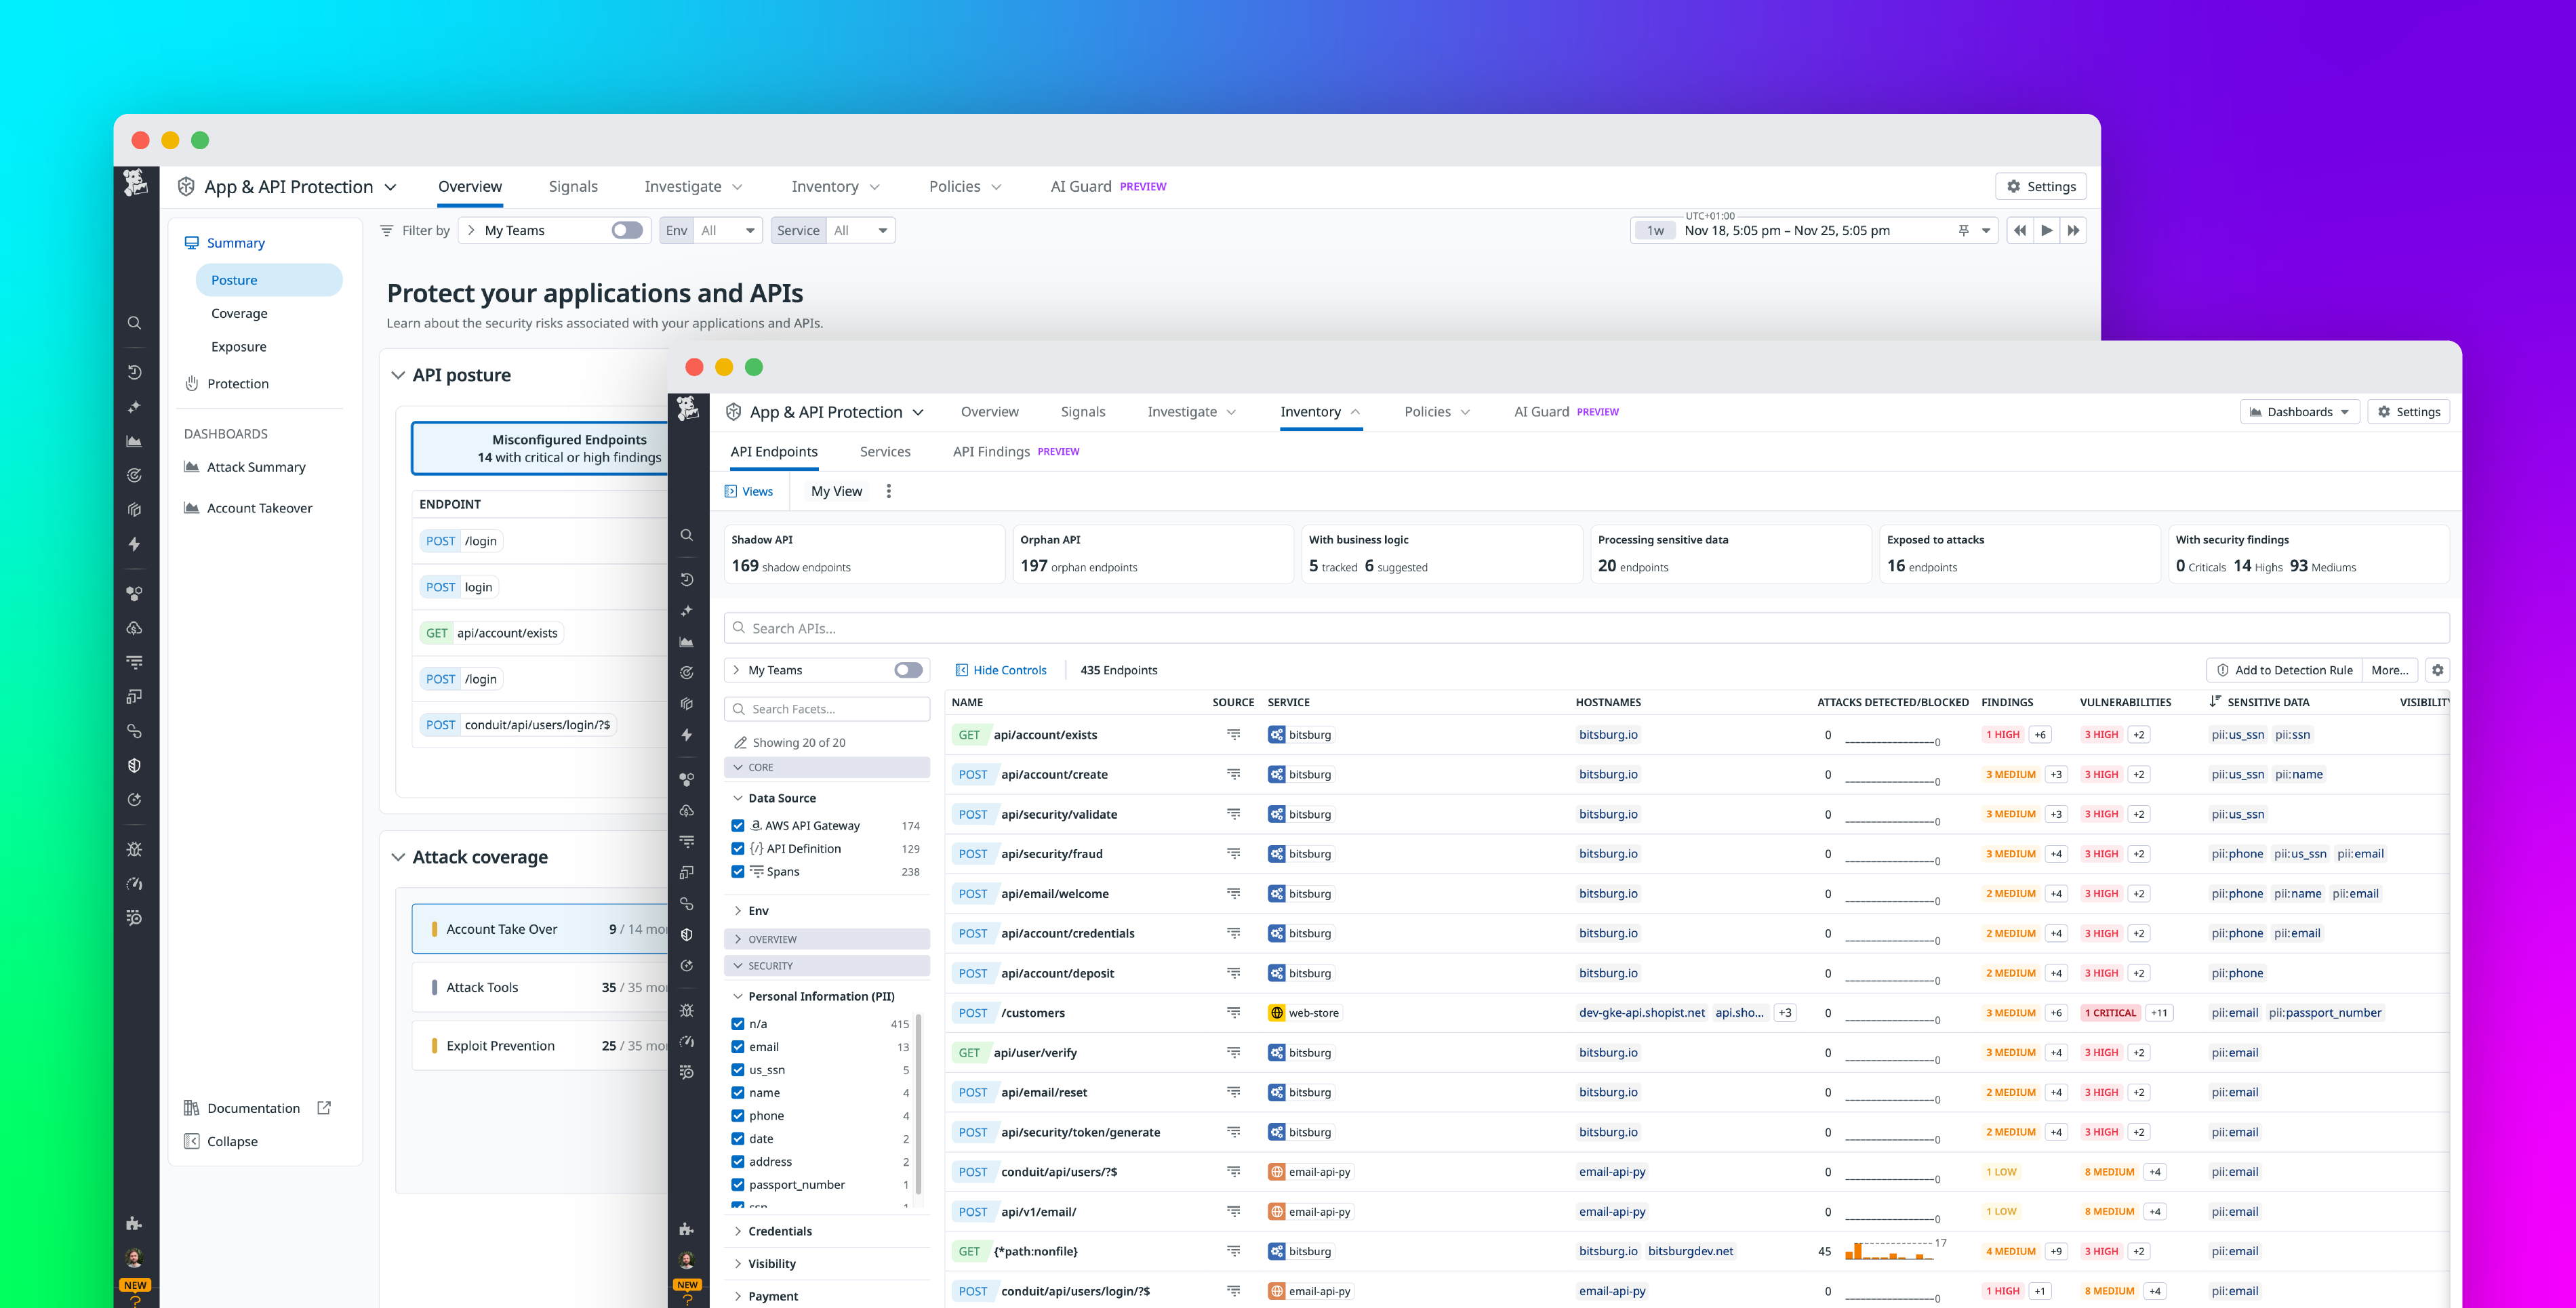Image resolution: width=2576 pixels, height=1308 pixels.
Task: Click the Documentation book icon in the sidebar
Action: click(192, 1108)
